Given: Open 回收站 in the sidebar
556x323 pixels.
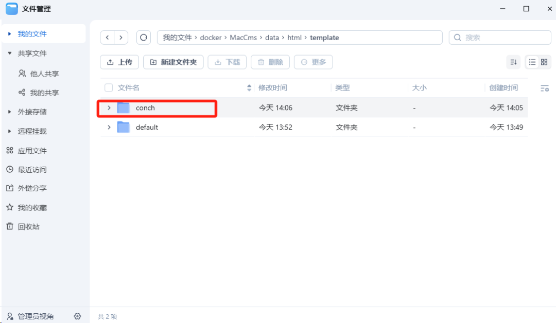Looking at the screenshot, I should coord(28,227).
